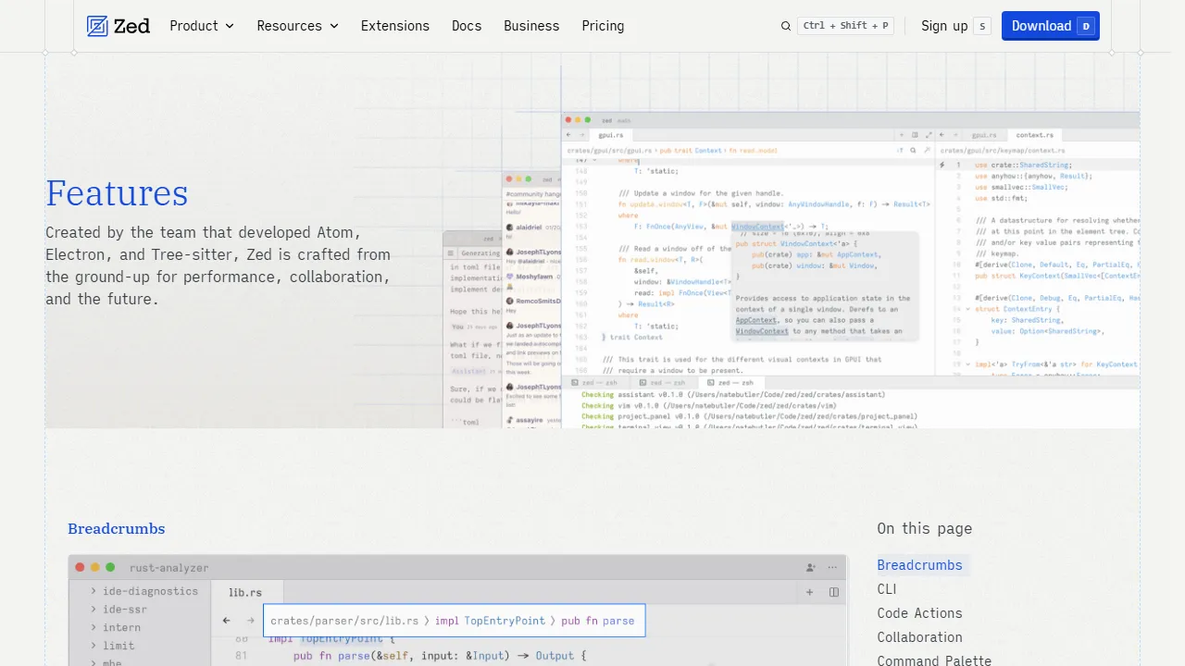This screenshot has height=666, width=1185.
Task: Click the collaborators icon in rust-analyzer title bar
Action: click(x=811, y=568)
